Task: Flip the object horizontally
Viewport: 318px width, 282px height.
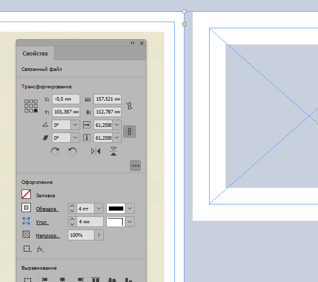Action: point(96,152)
